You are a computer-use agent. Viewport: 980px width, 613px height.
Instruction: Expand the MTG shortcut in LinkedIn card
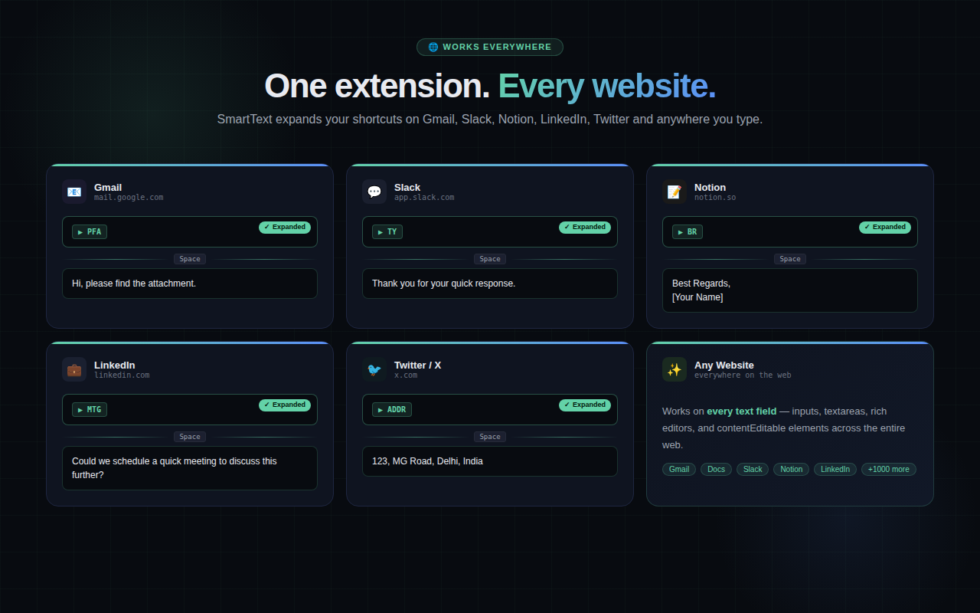(x=90, y=409)
